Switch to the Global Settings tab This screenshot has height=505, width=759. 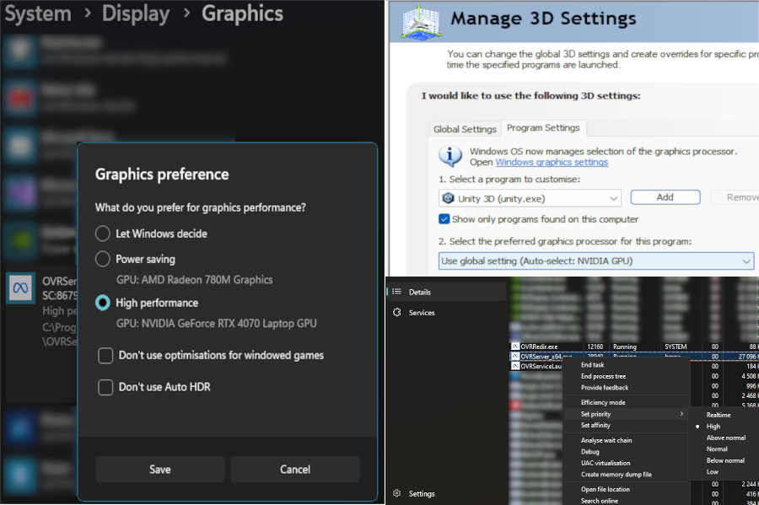[465, 129]
